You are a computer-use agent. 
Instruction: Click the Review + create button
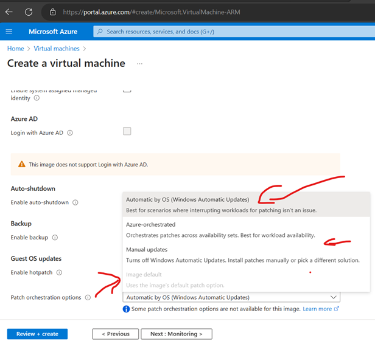(37, 334)
